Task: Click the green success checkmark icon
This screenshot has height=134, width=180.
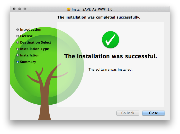Action: (x=110, y=40)
